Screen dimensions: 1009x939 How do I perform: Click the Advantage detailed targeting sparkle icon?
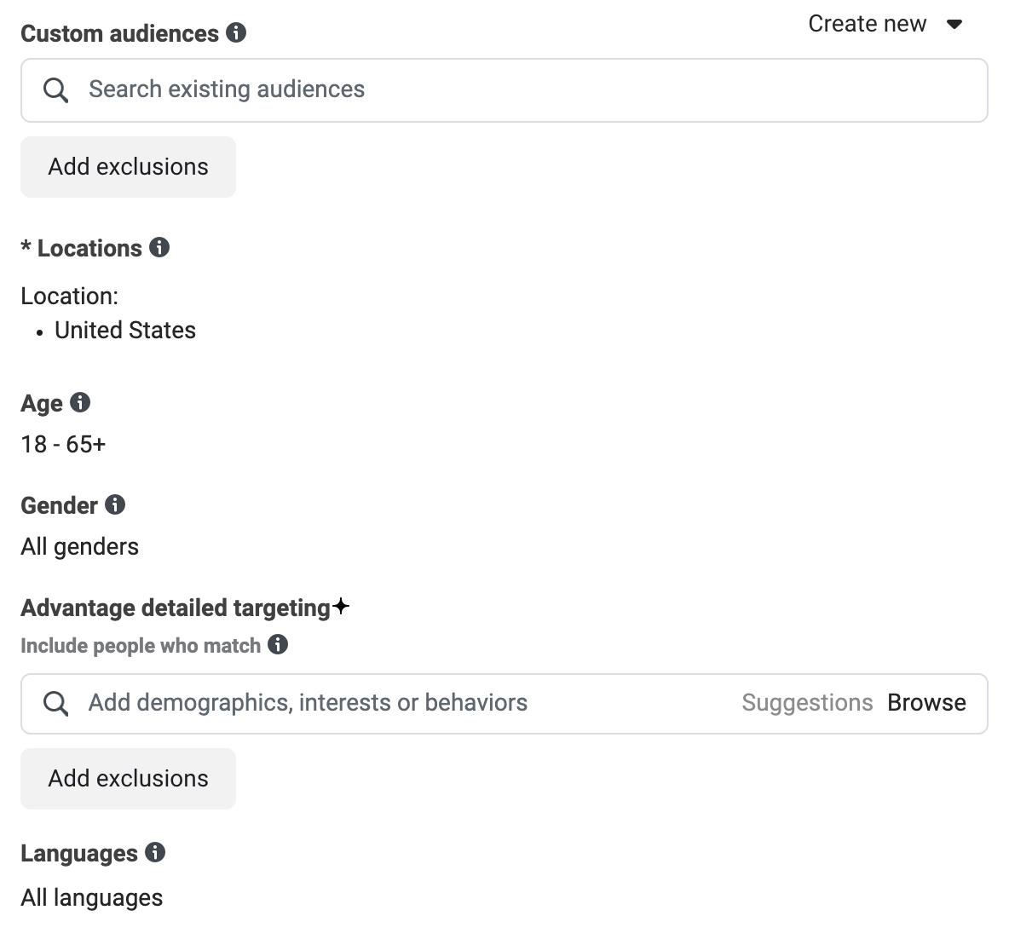tap(341, 607)
